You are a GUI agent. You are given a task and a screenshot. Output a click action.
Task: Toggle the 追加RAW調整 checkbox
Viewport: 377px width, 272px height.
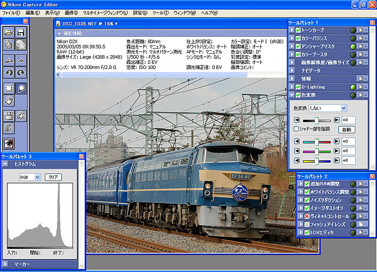coord(307,184)
